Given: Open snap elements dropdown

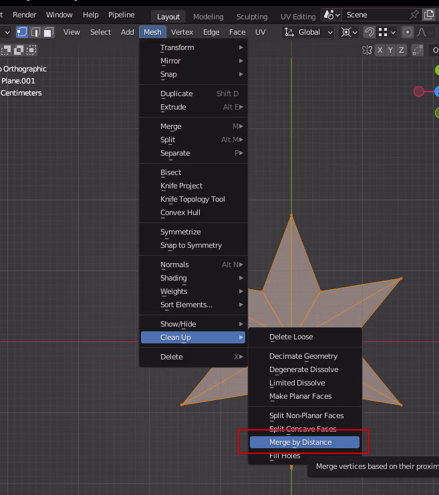Looking at the screenshot, I should click(387, 32).
